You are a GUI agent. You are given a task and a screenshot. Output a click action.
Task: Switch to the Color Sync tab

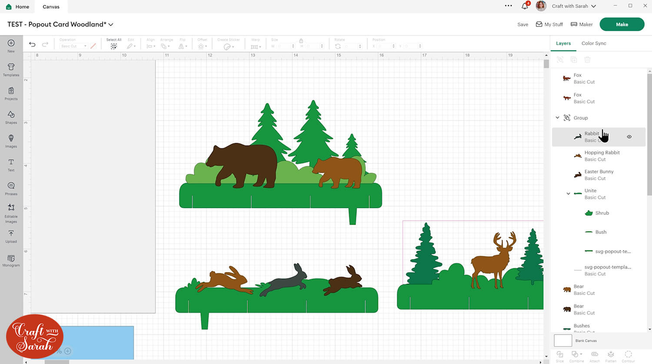594,43
